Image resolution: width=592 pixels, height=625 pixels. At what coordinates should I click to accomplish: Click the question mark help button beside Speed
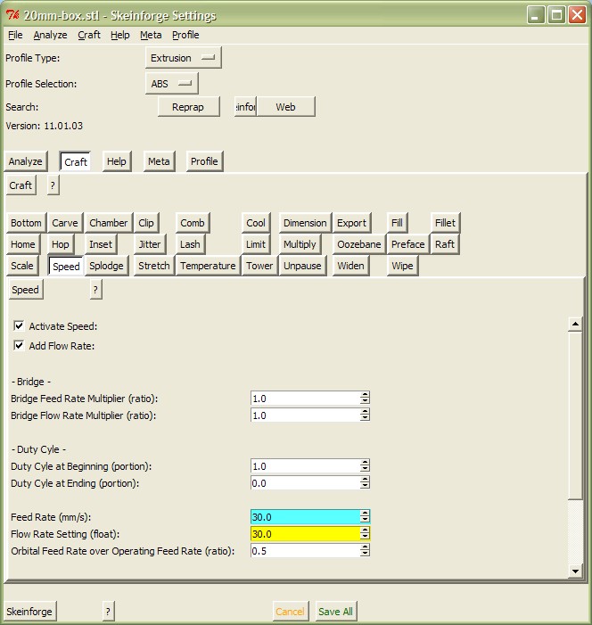click(95, 290)
